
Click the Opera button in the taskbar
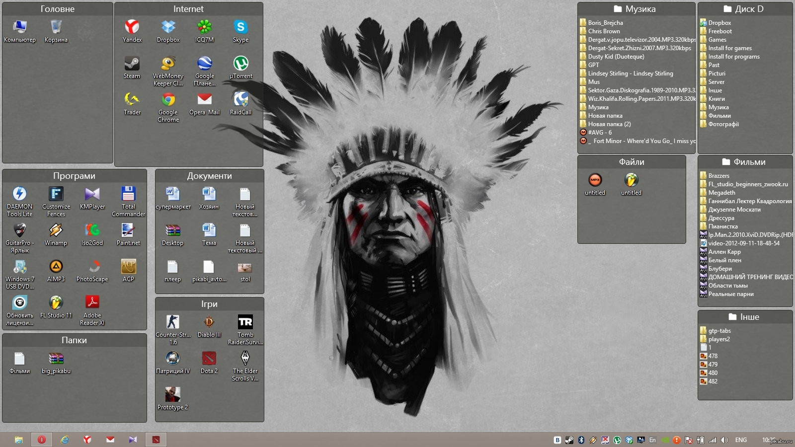[x=42, y=440]
